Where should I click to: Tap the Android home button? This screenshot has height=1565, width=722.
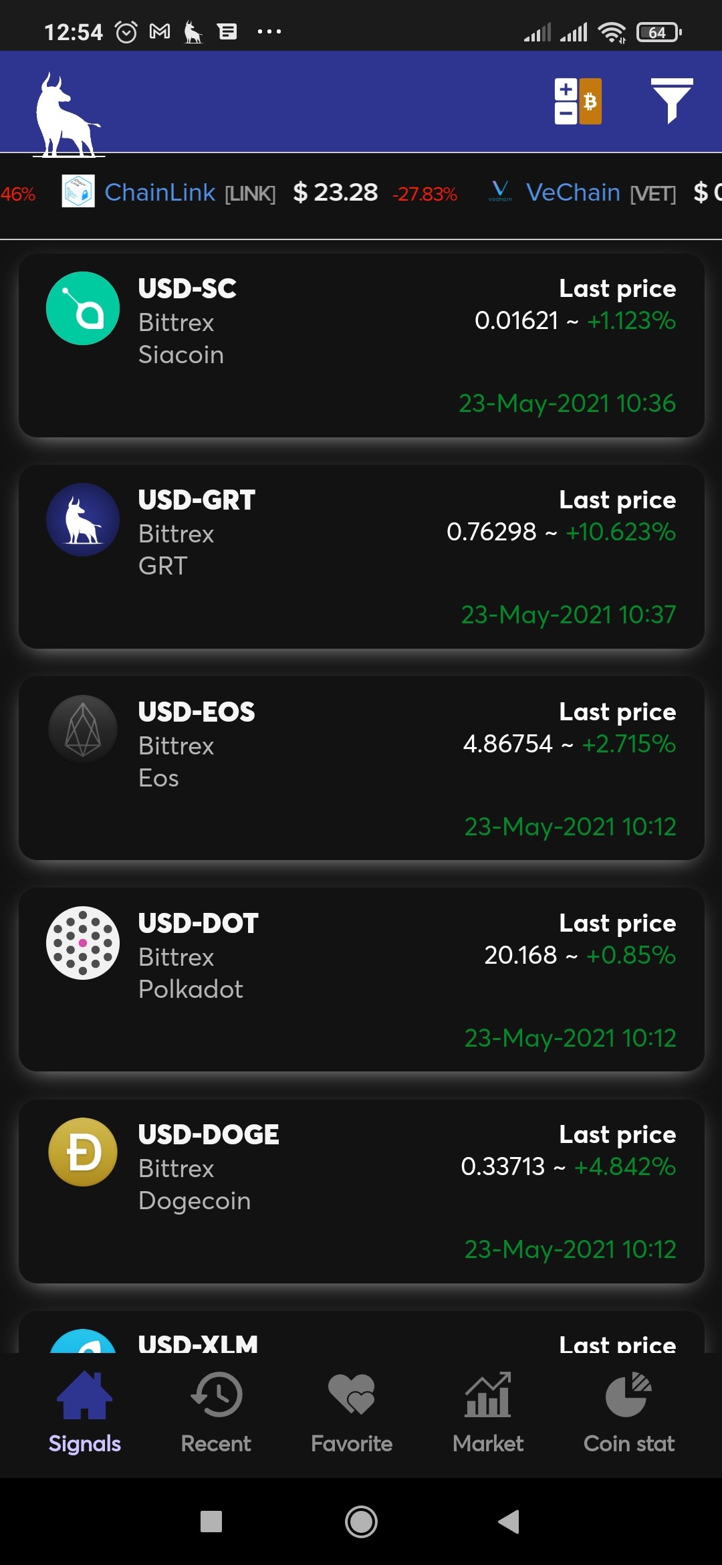click(361, 1522)
